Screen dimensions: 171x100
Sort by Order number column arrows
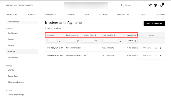click(x=114, y=35)
